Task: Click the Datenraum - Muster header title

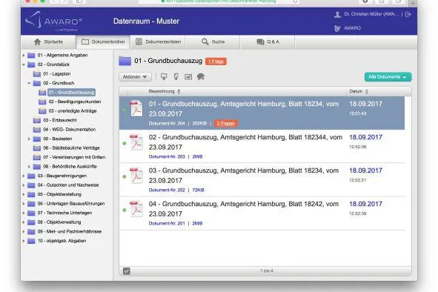Action: [147, 21]
